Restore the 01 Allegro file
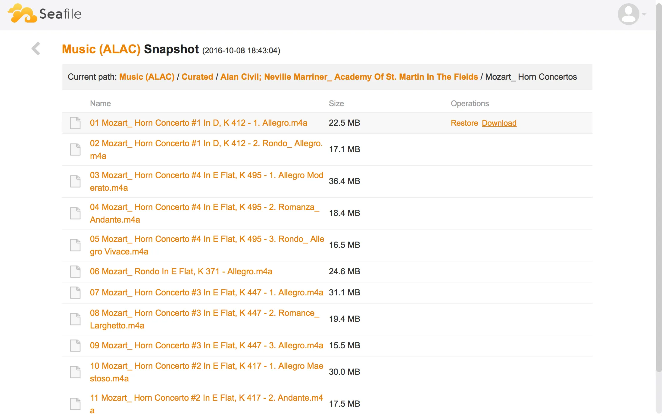This screenshot has height=416, width=662. pyautogui.click(x=464, y=123)
